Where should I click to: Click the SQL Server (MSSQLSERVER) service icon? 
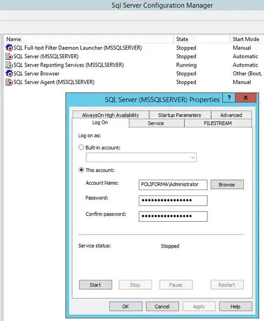pyautogui.click(x=9, y=56)
